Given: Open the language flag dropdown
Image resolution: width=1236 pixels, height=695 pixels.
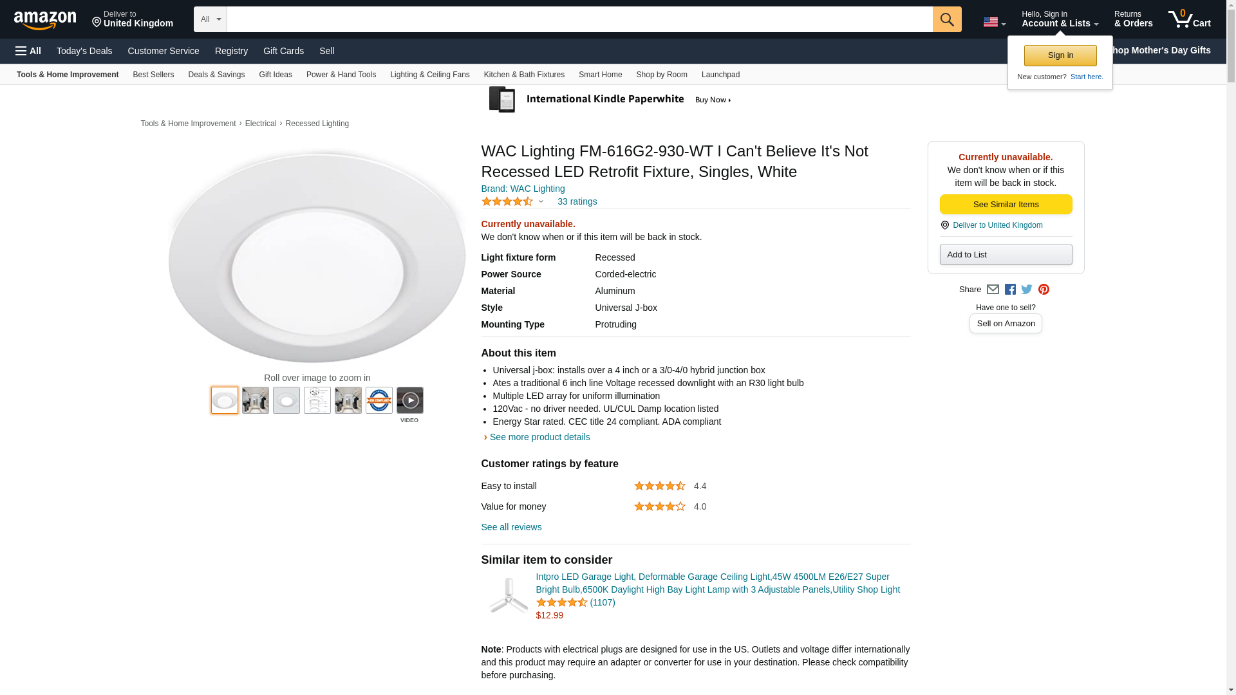Looking at the screenshot, I should [994, 22].
